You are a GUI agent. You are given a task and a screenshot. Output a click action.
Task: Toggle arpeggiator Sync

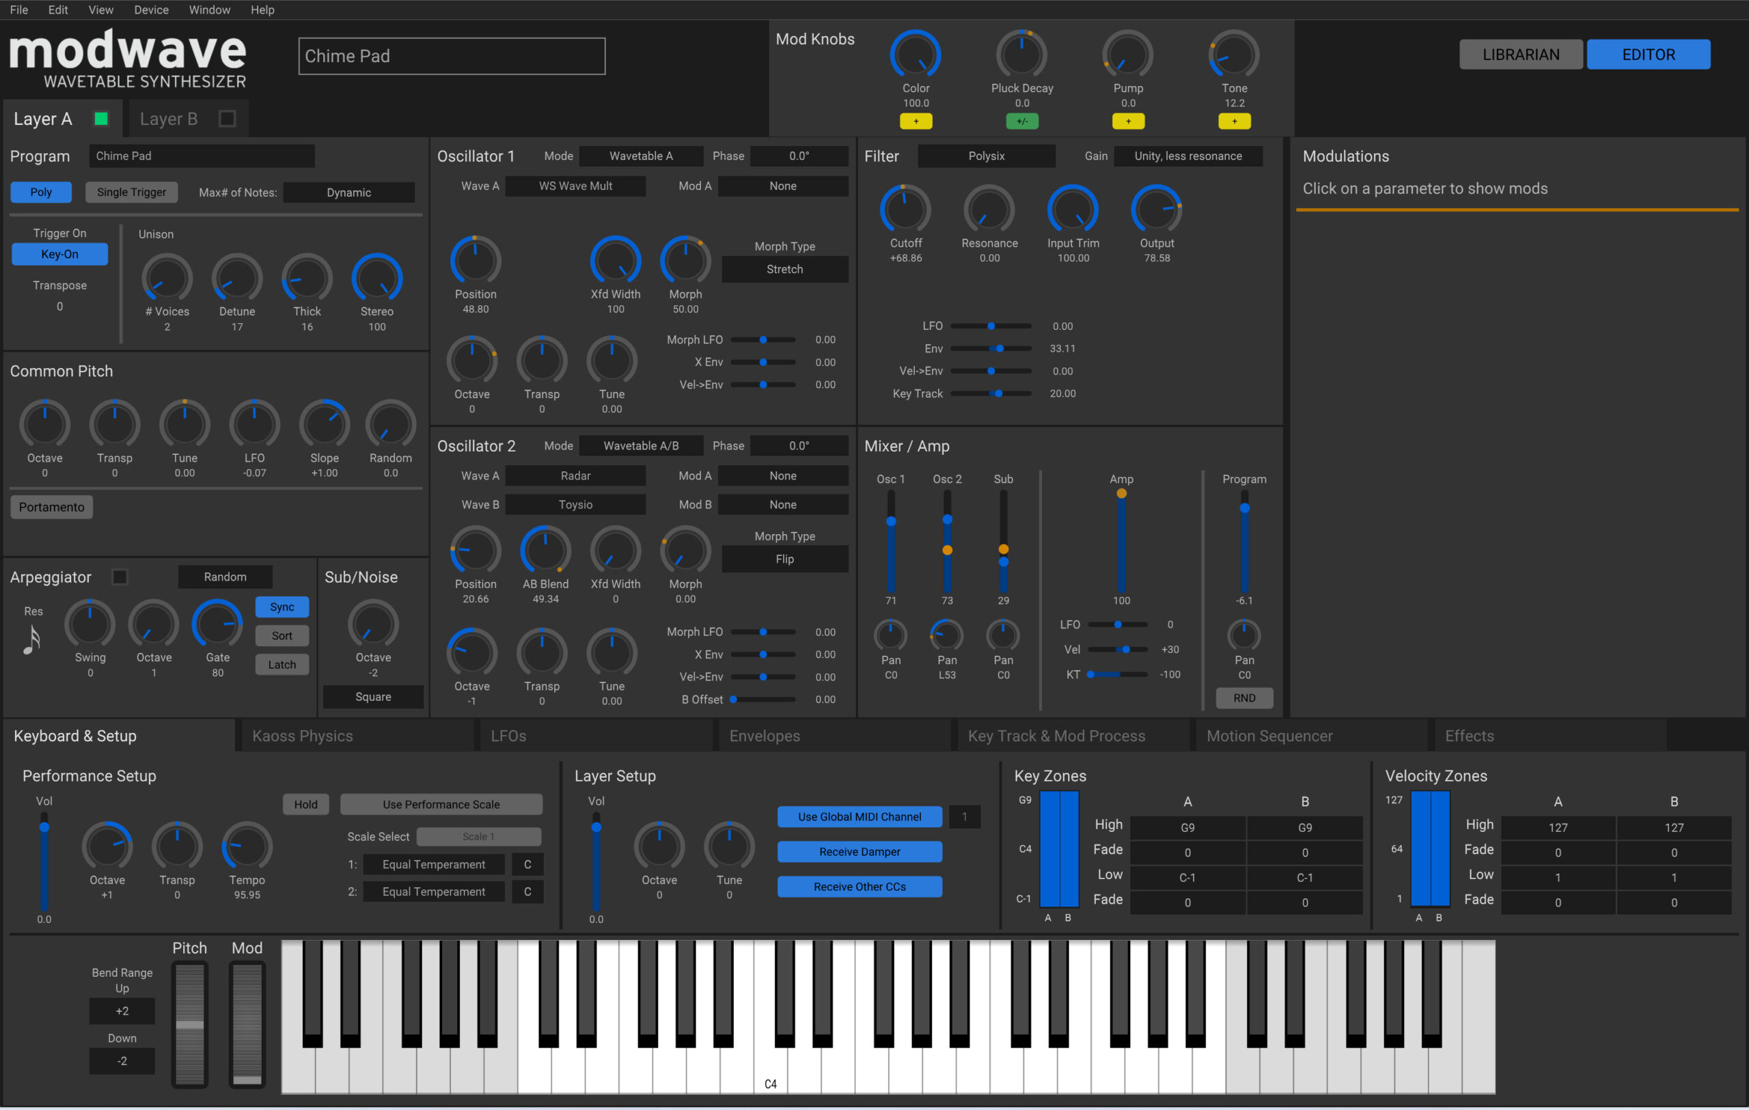pos(281,607)
